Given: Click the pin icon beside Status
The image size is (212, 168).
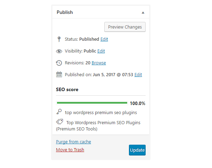Looking at the screenshot, I should point(59,39).
